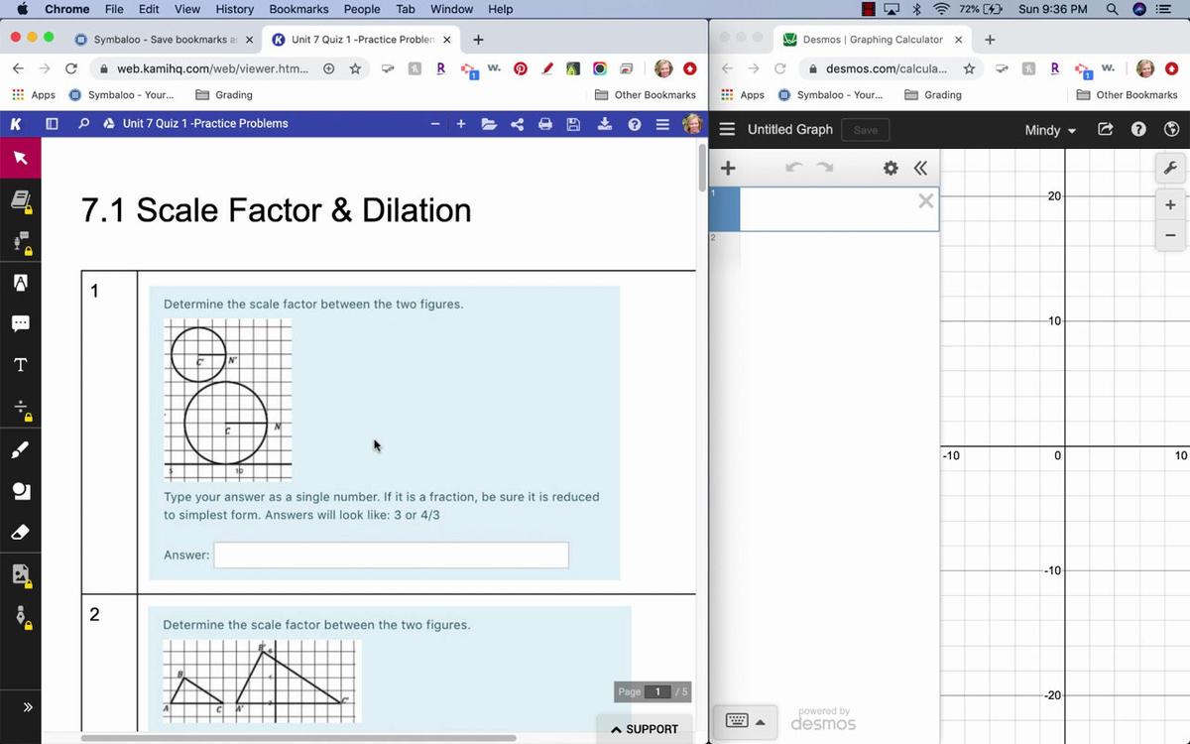Switch to the Symbaloo browser tab

coord(164,40)
